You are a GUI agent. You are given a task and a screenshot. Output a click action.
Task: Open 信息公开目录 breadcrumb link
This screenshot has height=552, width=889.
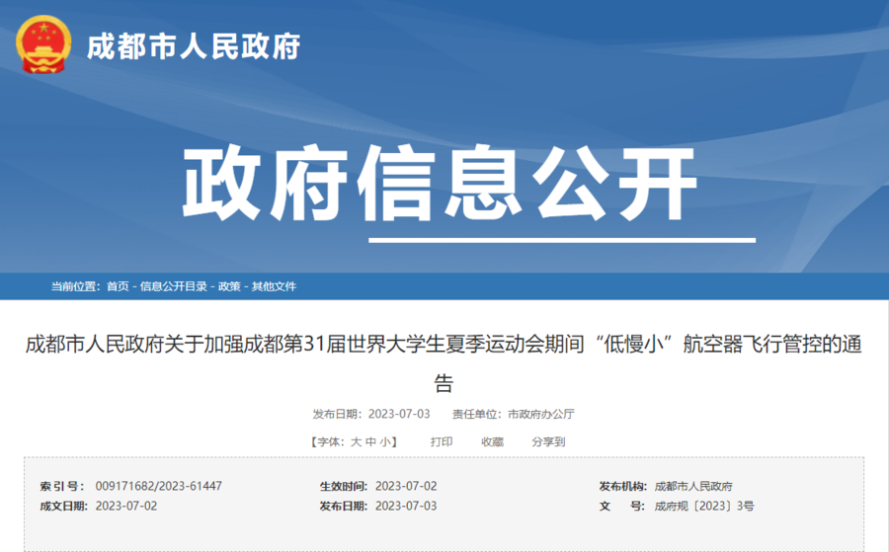click(x=174, y=286)
